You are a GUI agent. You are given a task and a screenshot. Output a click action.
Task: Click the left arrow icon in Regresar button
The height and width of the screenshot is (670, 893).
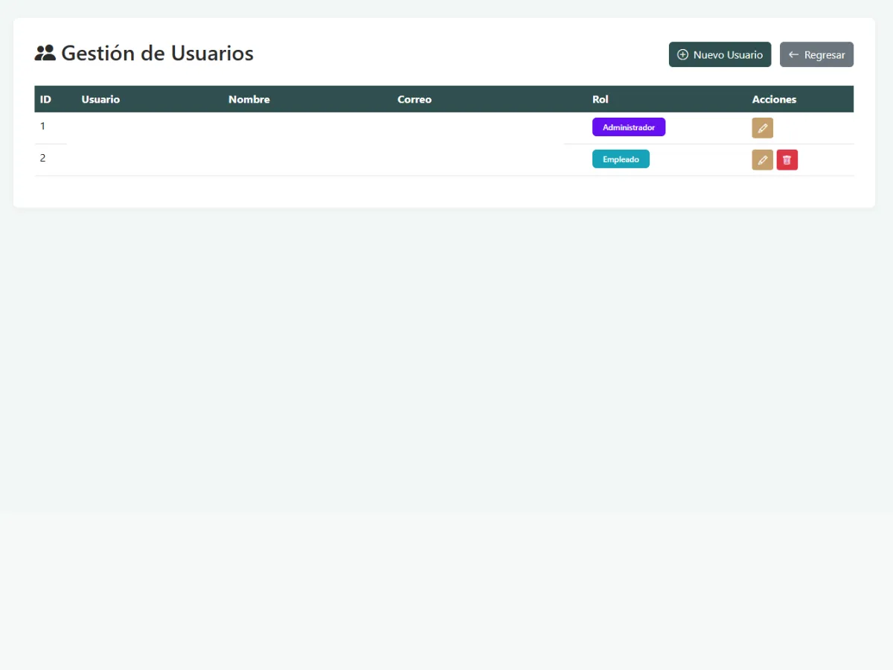(x=793, y=54)
